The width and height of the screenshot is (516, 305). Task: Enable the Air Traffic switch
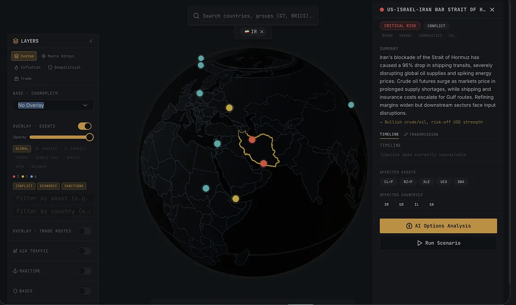pos(84,251)
